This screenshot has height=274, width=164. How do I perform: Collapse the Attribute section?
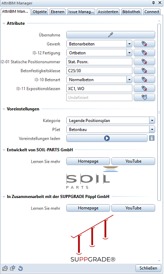[x=4, y=23]
